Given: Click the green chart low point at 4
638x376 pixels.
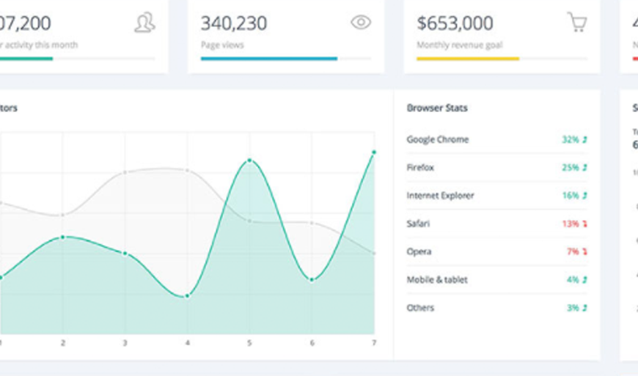Looking at the screenshot, I should (187, 296).
